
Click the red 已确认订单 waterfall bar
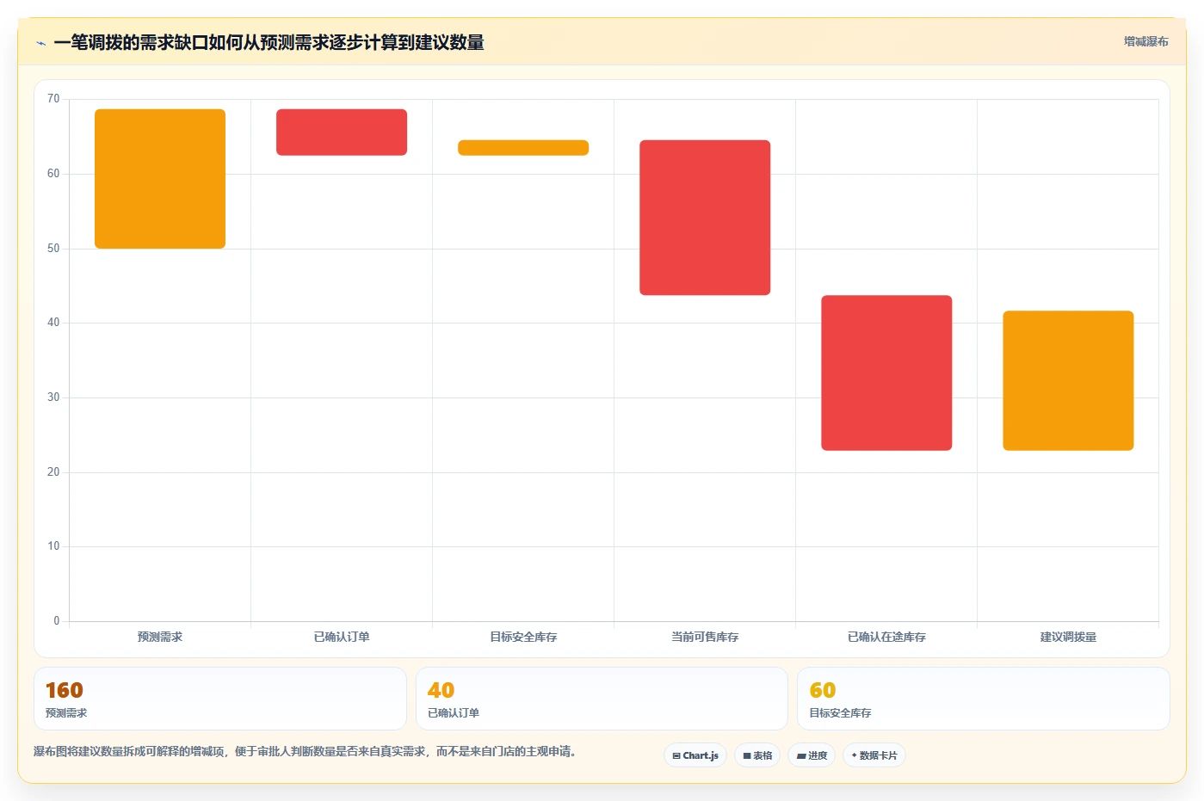tap(342, 132)
